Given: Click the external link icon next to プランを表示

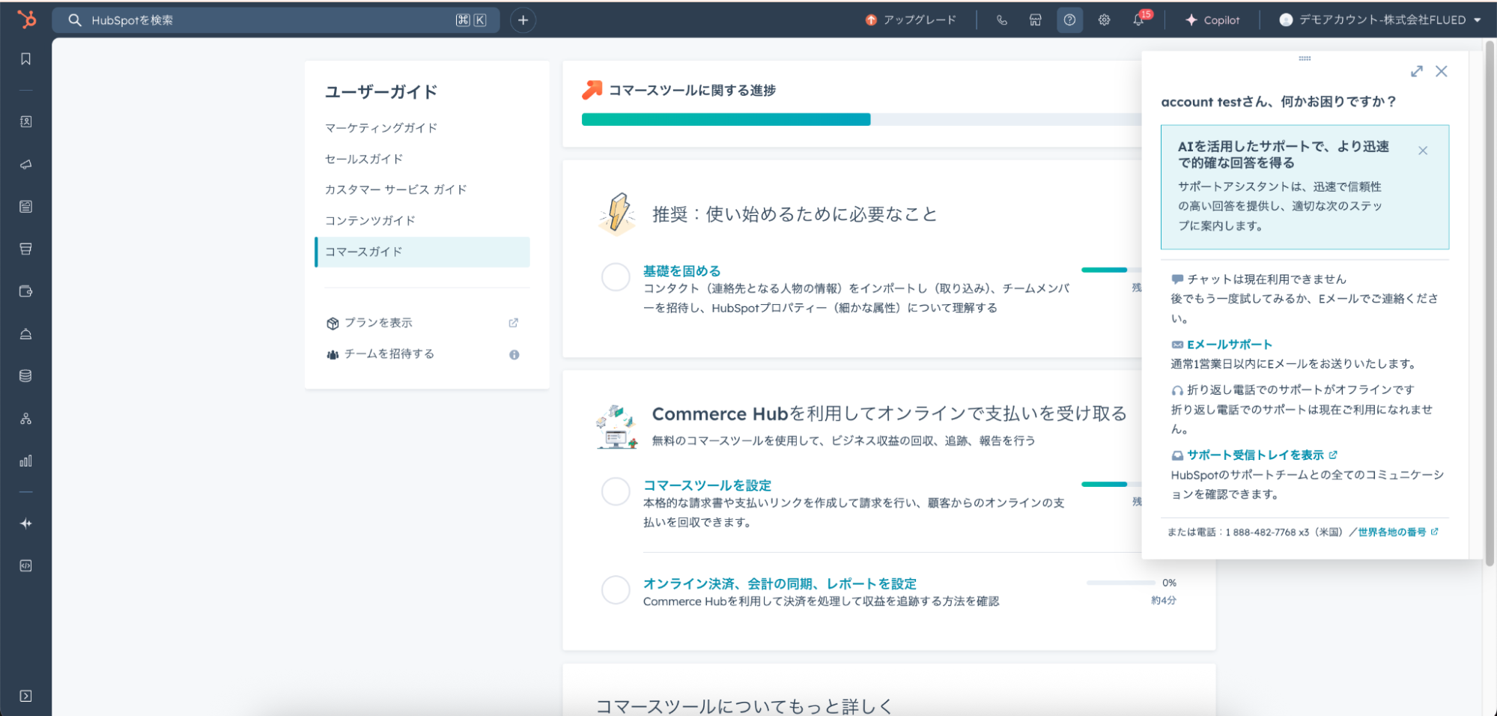Looking at the screenshot, I should [514, 323].
